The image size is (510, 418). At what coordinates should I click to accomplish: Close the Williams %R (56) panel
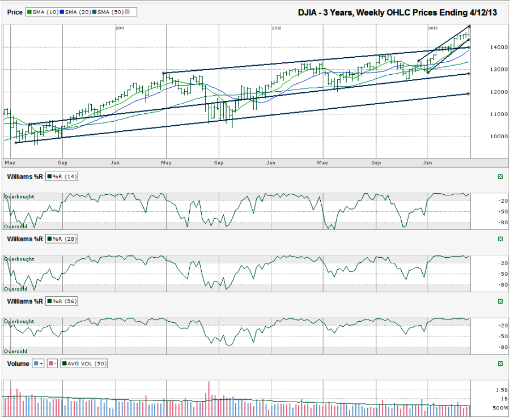(x=500, y=301)
